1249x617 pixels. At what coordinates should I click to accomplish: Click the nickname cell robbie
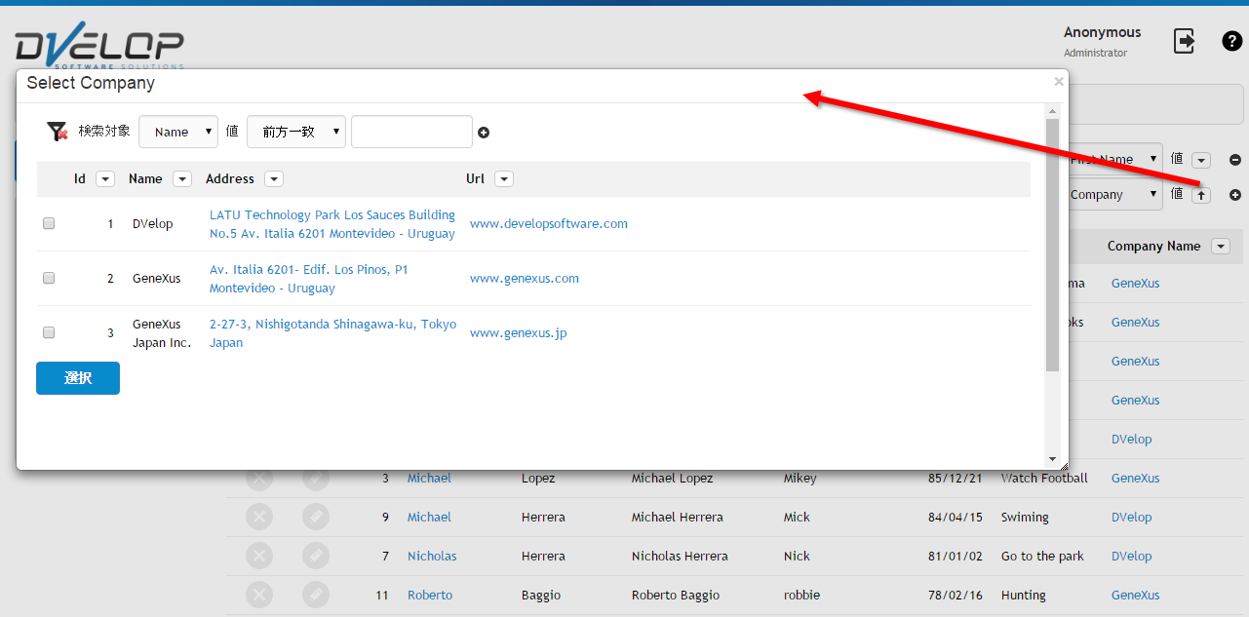click(801, 596)
